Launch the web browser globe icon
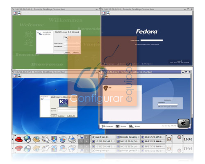Screen dimensions: 205x164 click(27, 139)
